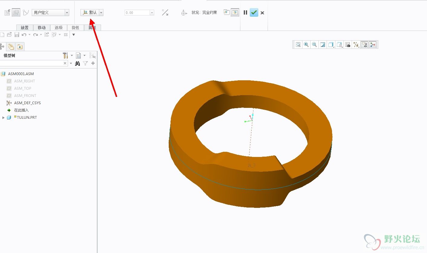427x253 pixels.
Task: Open the View Manager camera icon
Action: (348, 45)
